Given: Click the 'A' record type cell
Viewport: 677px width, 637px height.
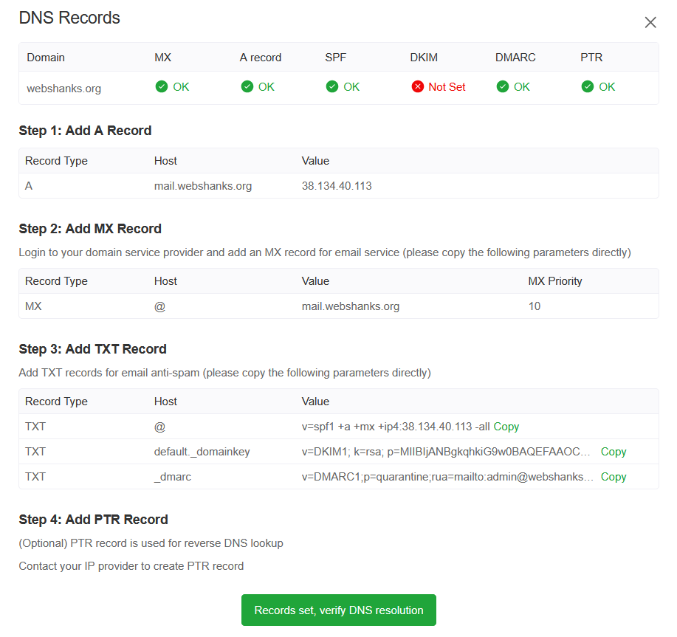Looking at the screenshot, I should (x=29, y=186).
